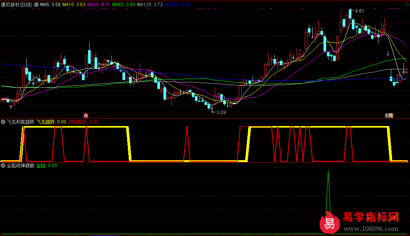The image size is (410, 236).
Task: Click the 康欣新材(日线) stock title
Action: pos(16,5)
